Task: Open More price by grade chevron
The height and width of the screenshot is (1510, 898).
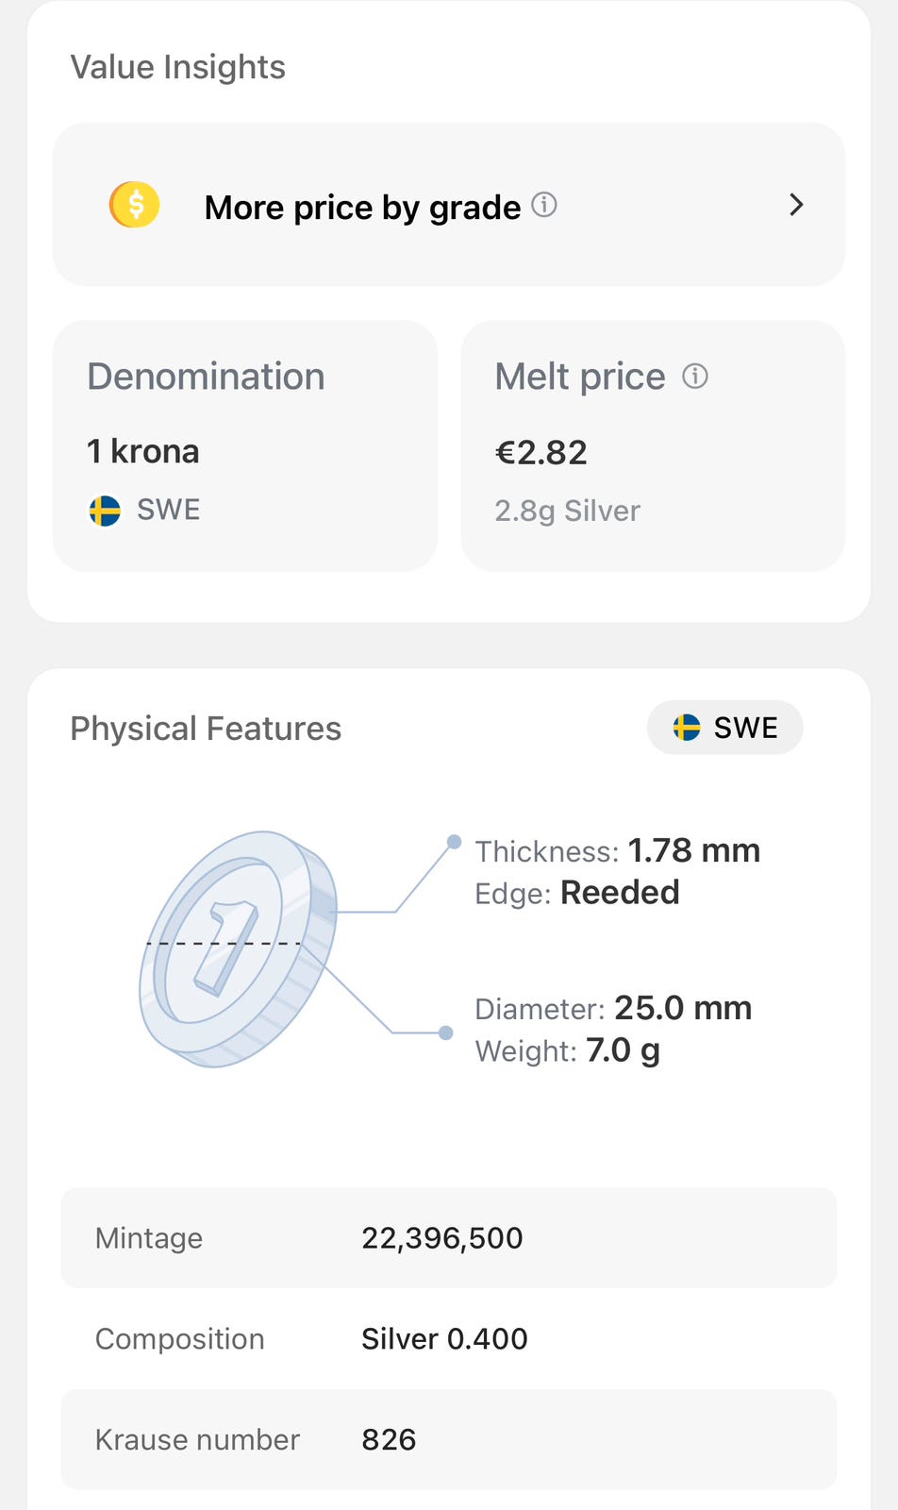Action: (796, 205)
